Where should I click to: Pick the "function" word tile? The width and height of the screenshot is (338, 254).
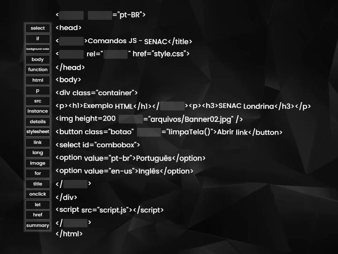(37, 69)
